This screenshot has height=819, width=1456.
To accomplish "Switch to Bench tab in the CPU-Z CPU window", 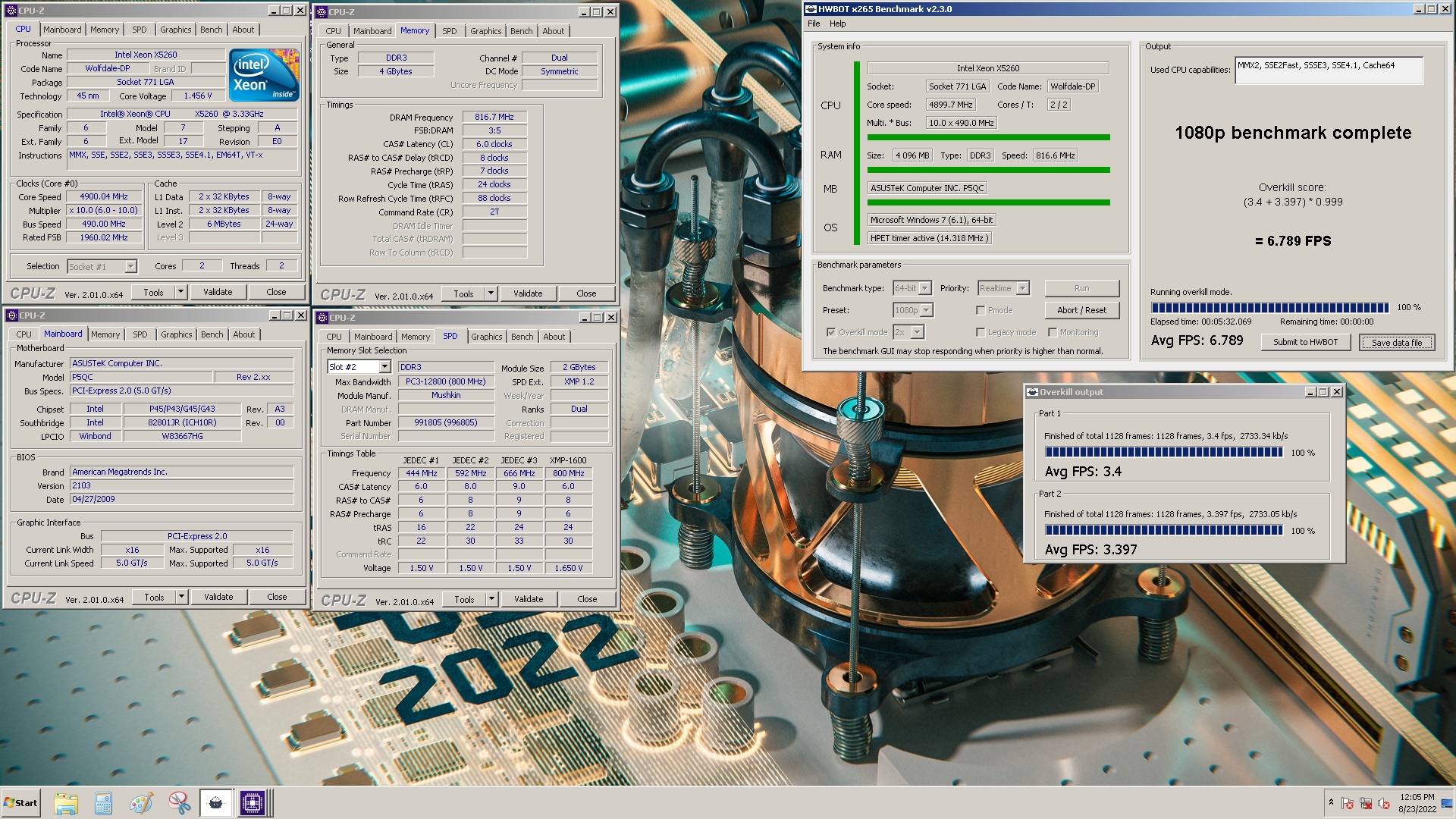I will pyautogui.click(x=212, y=30).
